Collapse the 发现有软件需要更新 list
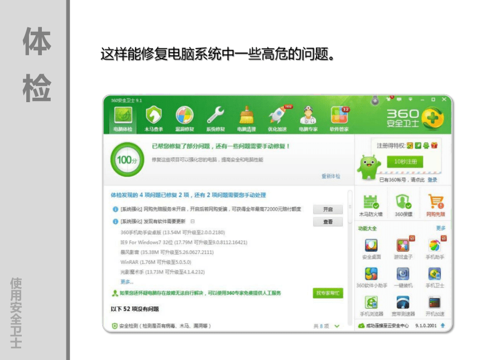This screenshot has height=360, width=480. [193, 221]
